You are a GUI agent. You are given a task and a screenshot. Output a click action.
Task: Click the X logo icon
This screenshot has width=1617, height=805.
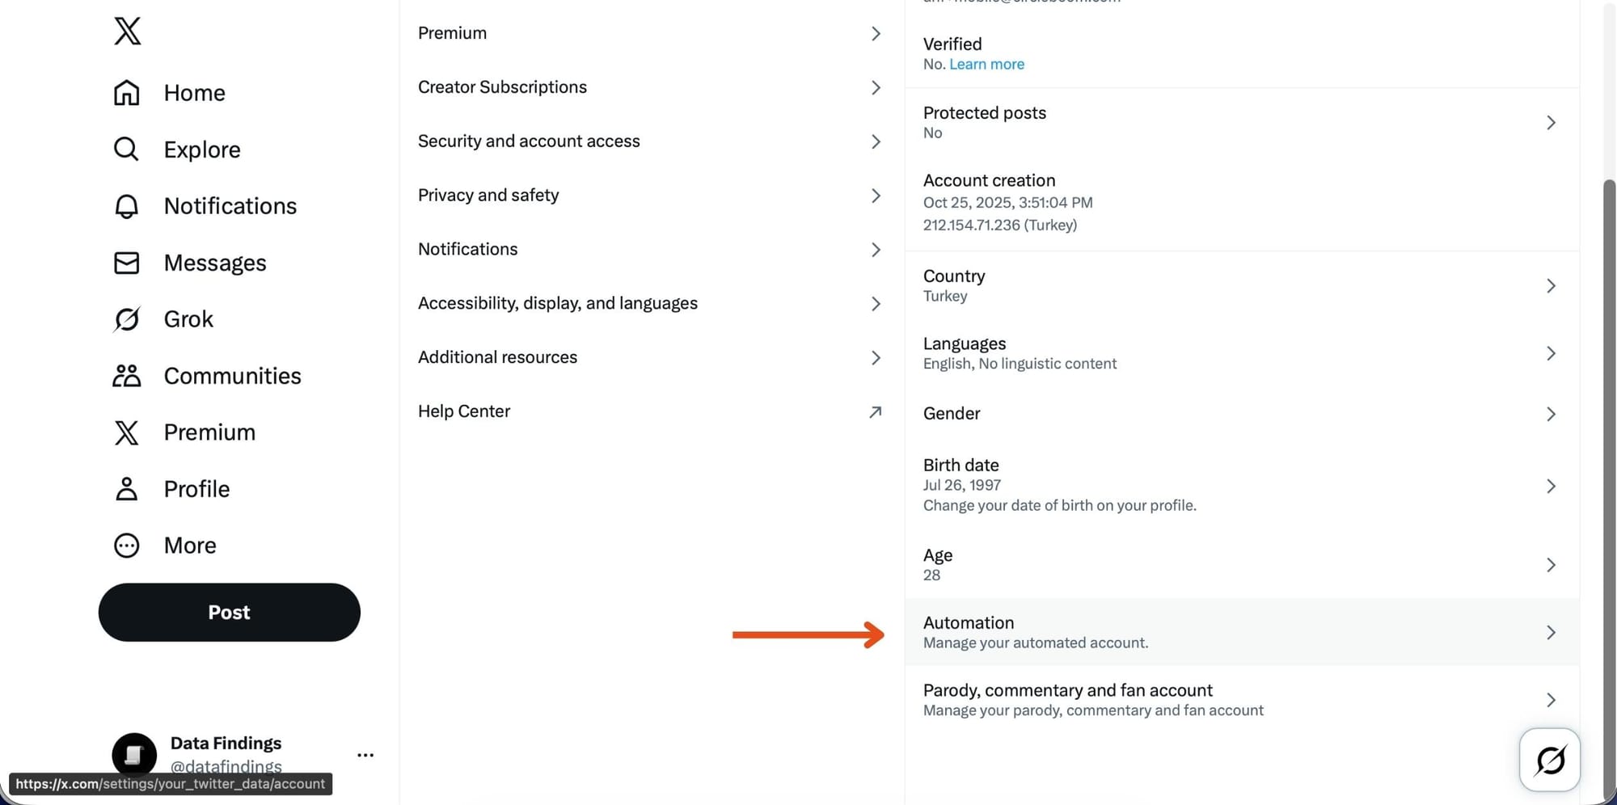point(128,32)
